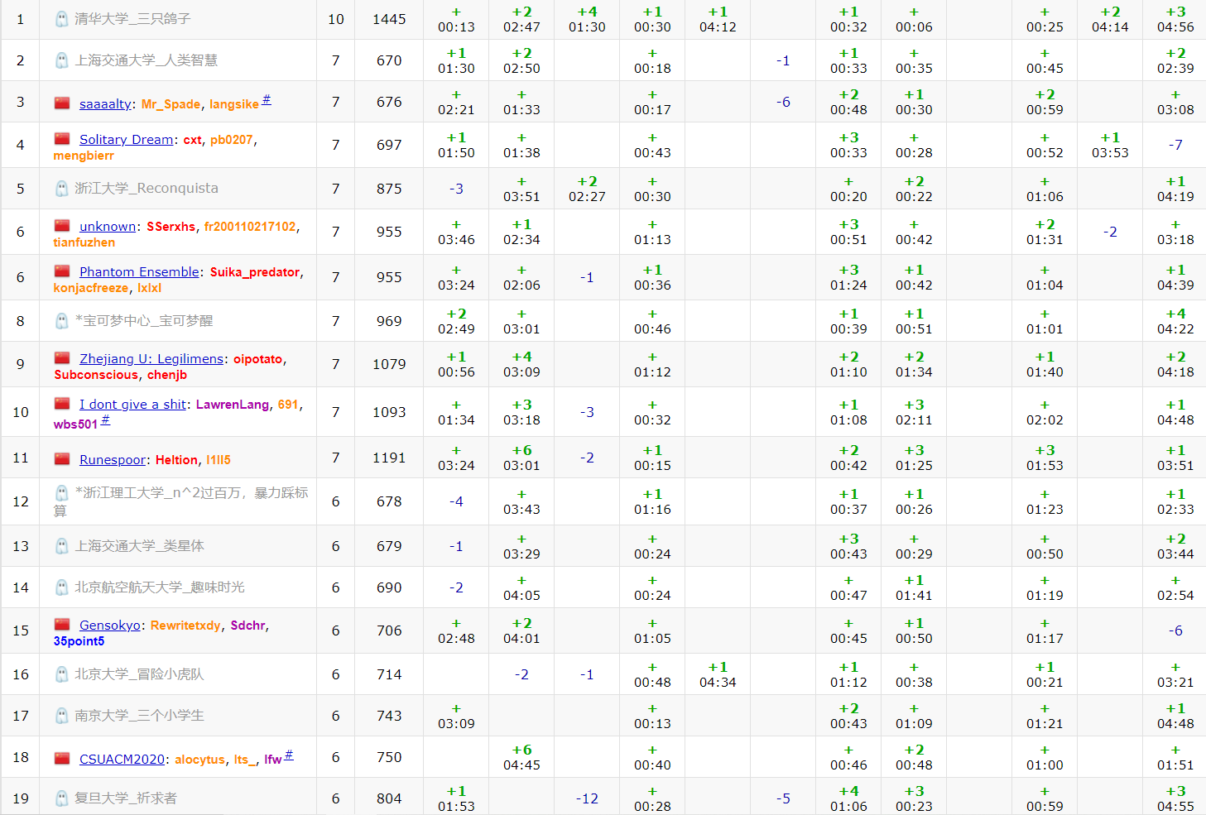Click the 1445 penalty cell in rank 1
Viewport: 1206px width, 815px height.
pos(389,19)
